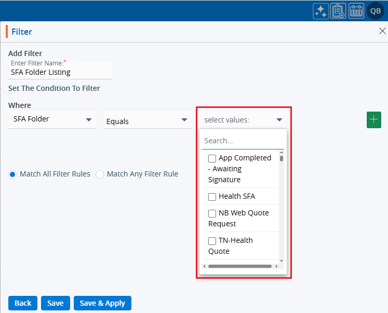Select Match Any Filter Rule radio

pos(100,174)
